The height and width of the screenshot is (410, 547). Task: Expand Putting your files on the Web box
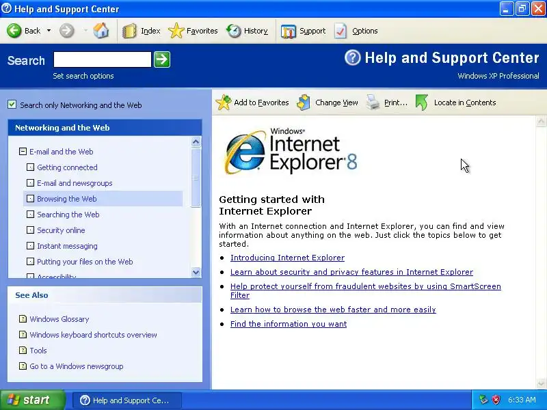click(30, 261)
